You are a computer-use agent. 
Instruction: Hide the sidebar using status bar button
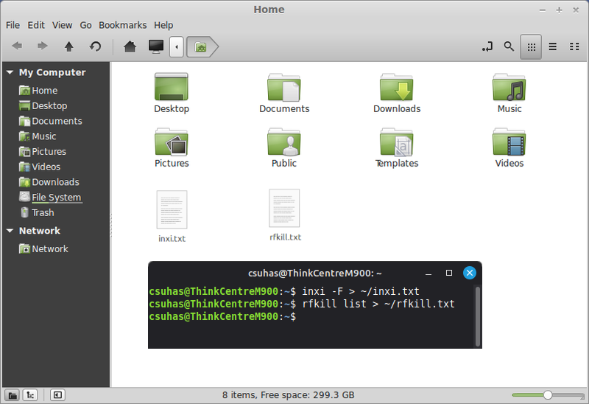click(x=56, y=395)
